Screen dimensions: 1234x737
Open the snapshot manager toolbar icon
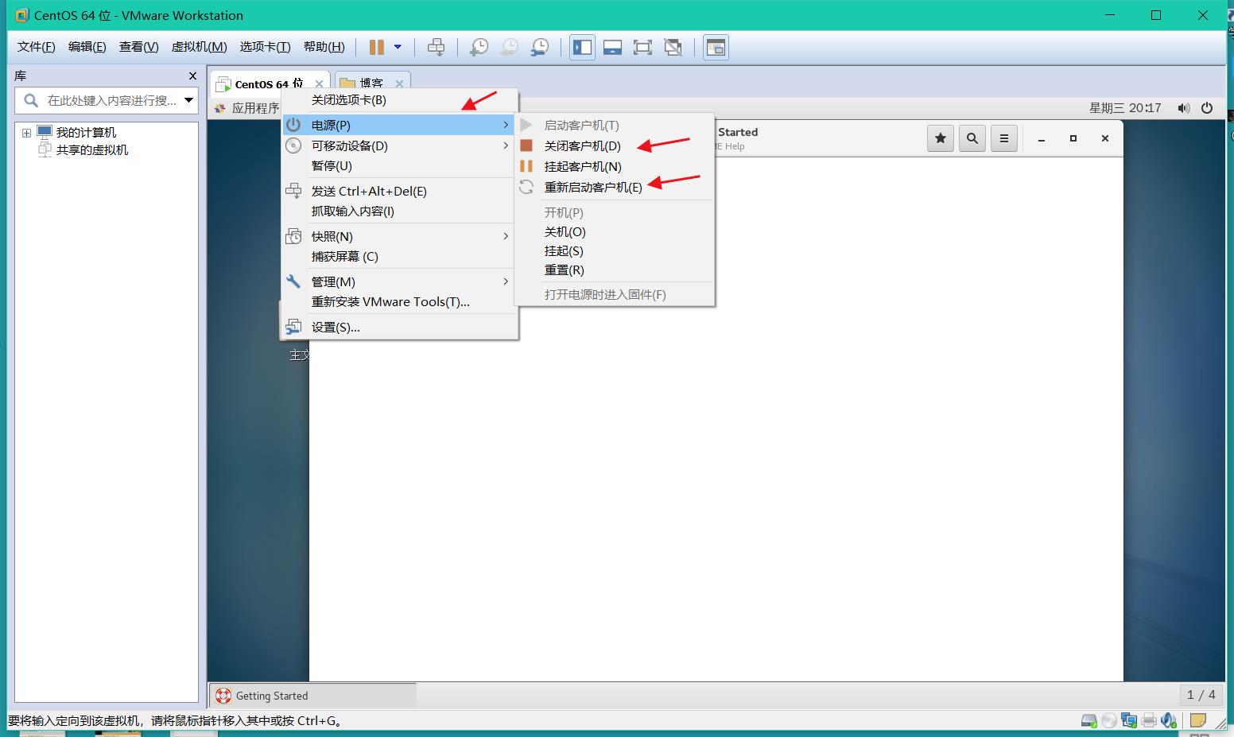tap(539, 47)
